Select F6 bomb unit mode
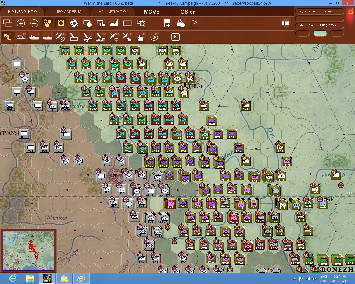 pyautogui.click(x=74, y=37)
